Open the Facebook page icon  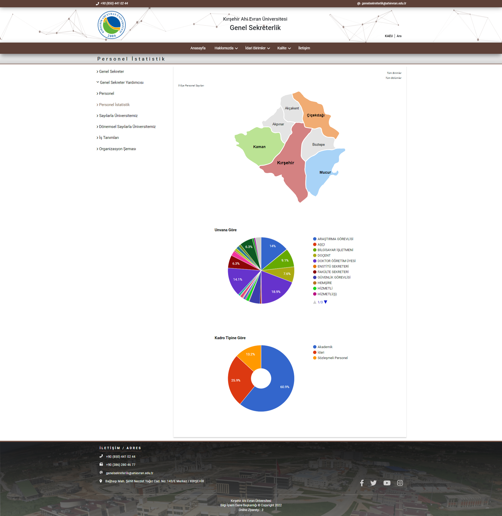(362, 483)
